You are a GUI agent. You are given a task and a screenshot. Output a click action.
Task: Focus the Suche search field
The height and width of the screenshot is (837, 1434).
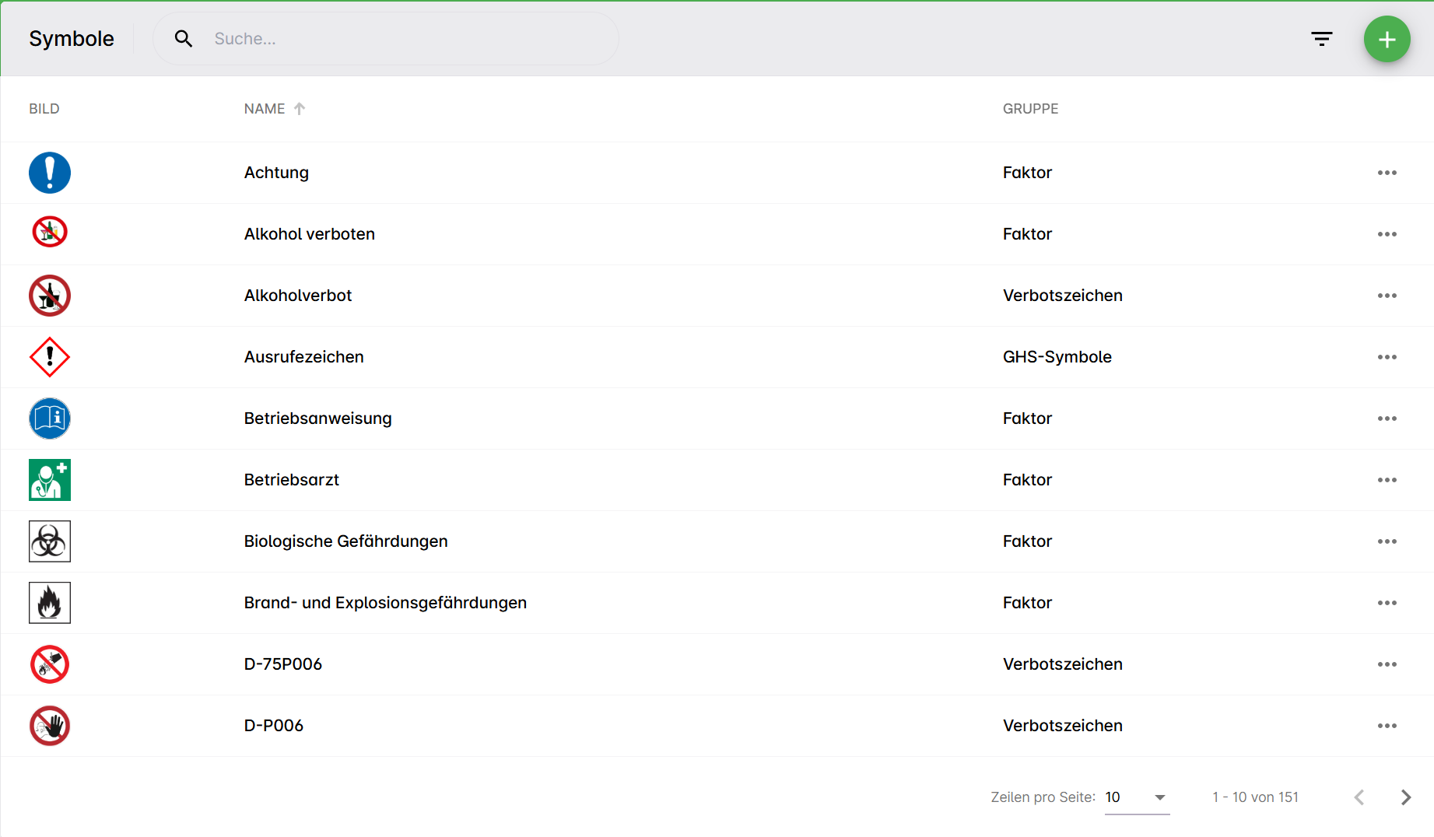[405, 39]
